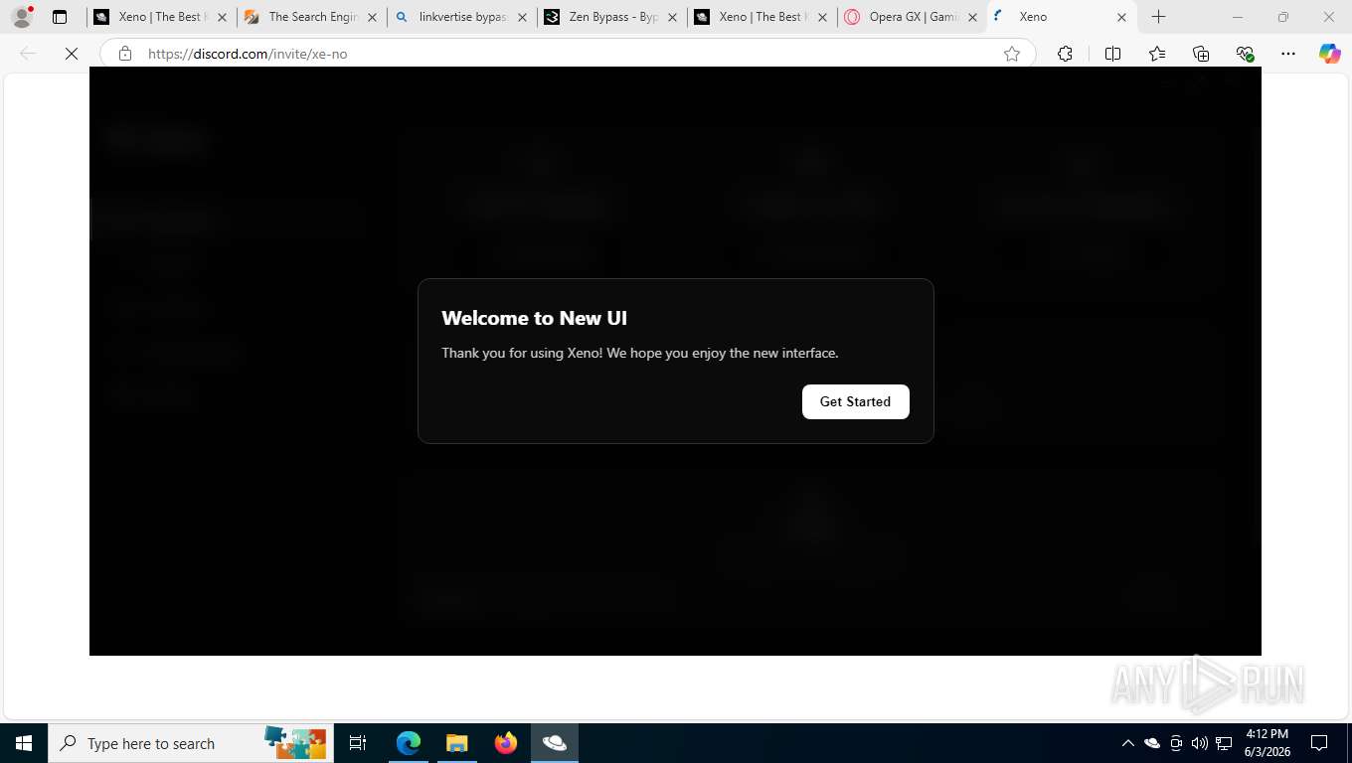
Task: Open the clock showing 4:12 PM
Action: click(x=1267, y=743)
